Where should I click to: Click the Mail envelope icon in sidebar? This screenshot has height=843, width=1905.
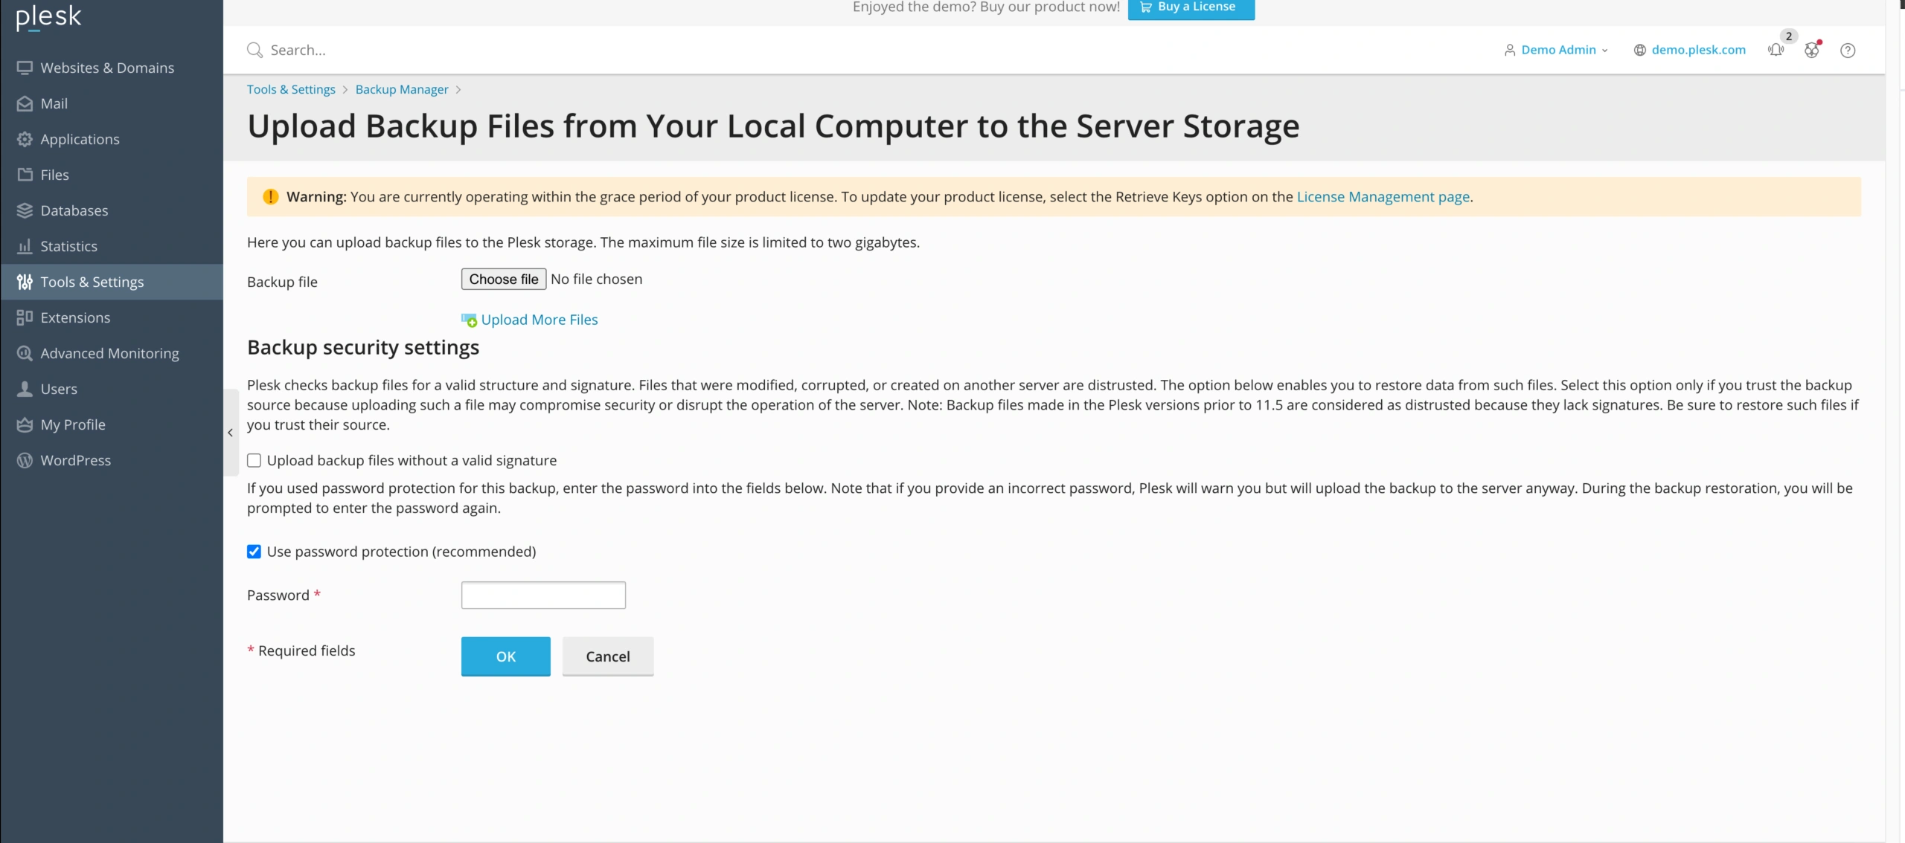tap(25, 103)
